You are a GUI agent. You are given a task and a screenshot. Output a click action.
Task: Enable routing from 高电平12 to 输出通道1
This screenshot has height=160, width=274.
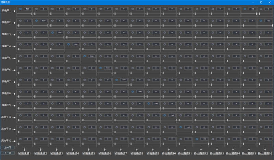20,139
